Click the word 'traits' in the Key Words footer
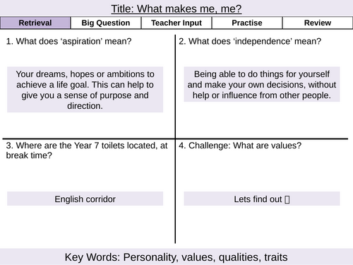Image resolution: width=353 pixels, height=265 pixels. 276,257
